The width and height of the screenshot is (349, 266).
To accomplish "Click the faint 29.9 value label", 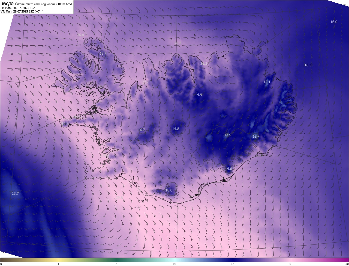I will point(119,197).
